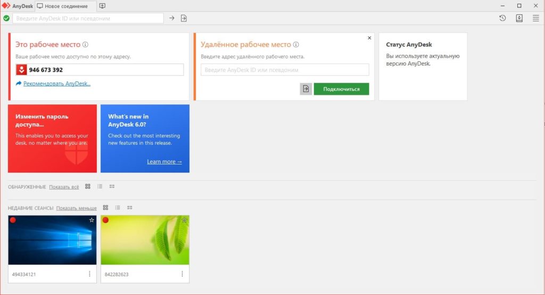The width and height of the screenshot is (545, 295).
Task: Open the three-dot menu for session 494334121
Action: [x=89, y=274]
